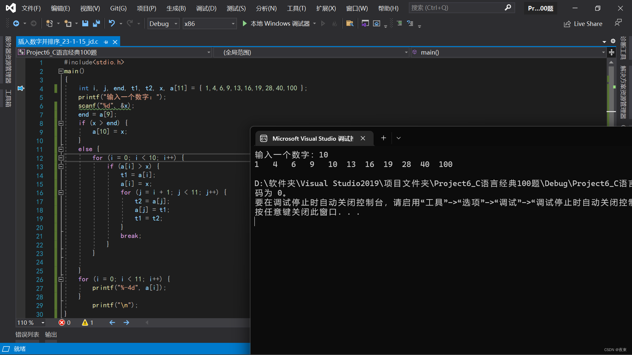Image resolution: width=632 pixels, height=355 pixels.
Task: Toggle the breakpoint glyph next to line 4
Action: (21, 88)
